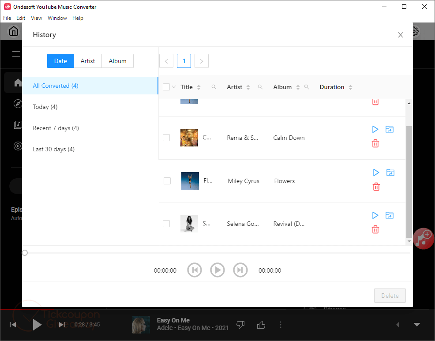Delete the Selena Gomez Revival row
This screenshot has width=435, height=341.
coord(375,229)
